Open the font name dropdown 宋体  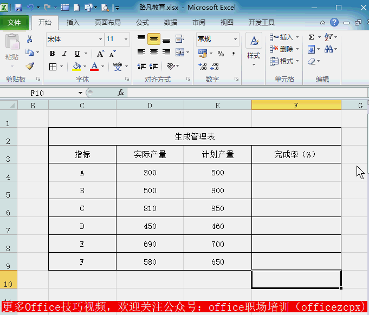100,39
